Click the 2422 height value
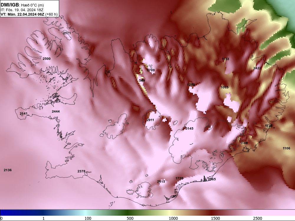This screenshot has width=295, height=221. (x=257, y=68)
